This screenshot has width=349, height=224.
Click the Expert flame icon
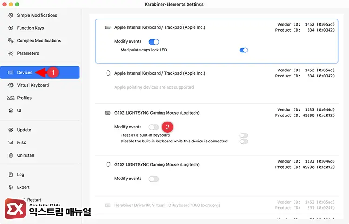(11, 187)
